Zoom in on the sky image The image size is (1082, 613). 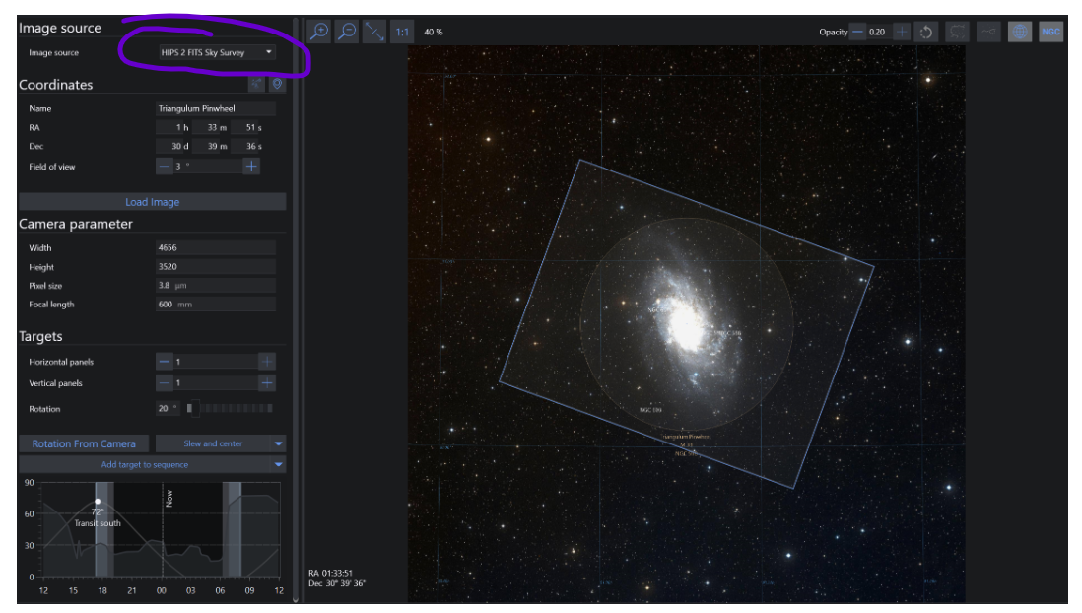319,32
